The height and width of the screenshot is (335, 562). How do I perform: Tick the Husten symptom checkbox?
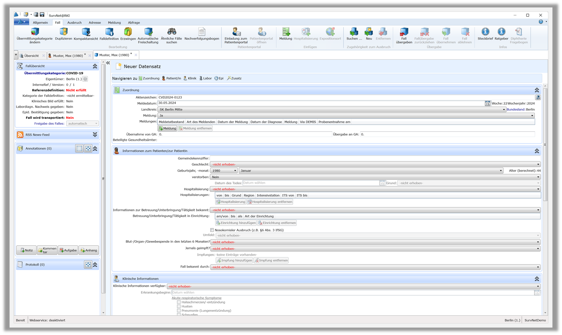tap(179, 306)
